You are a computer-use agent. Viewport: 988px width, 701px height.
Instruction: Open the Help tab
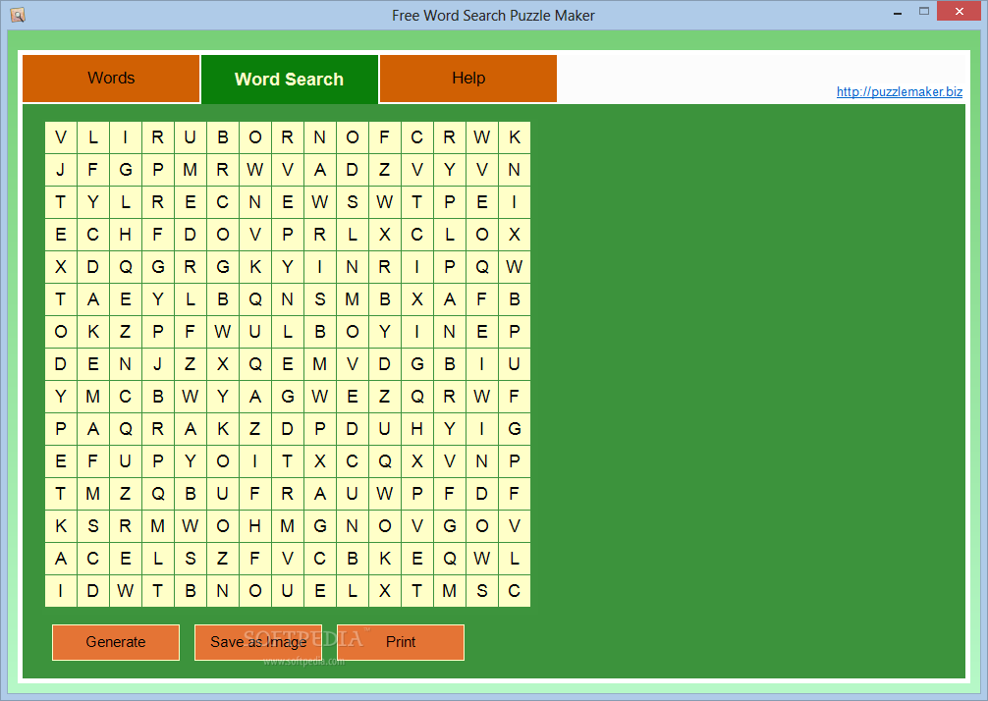click(x=468, y=78)
